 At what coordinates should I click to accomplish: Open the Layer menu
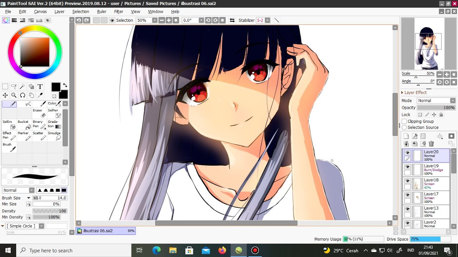[x=59, y=11]
